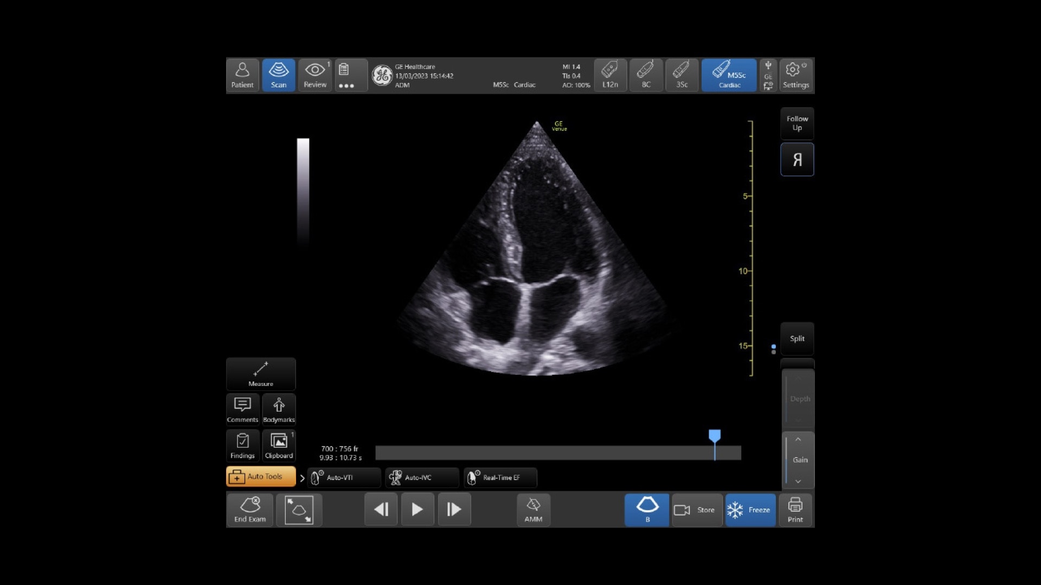Screen dimensions: 1041x585
Task: Enable Split screen view
Action: point(797,339)
